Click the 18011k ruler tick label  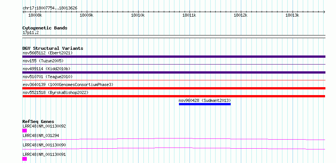tap(190, 15)
